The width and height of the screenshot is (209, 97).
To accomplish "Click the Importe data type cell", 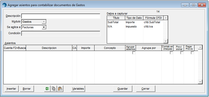I will [x=134, y=22].
